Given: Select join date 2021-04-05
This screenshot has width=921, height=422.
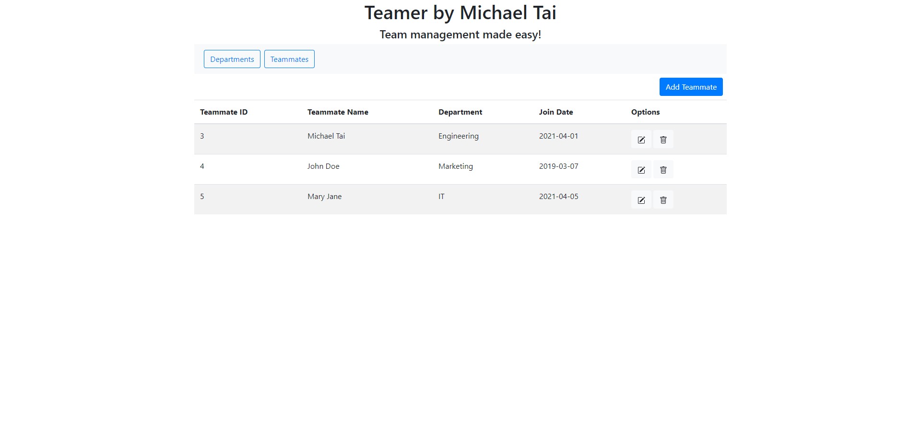Looking at the screenshot, I should pos(559,197).
